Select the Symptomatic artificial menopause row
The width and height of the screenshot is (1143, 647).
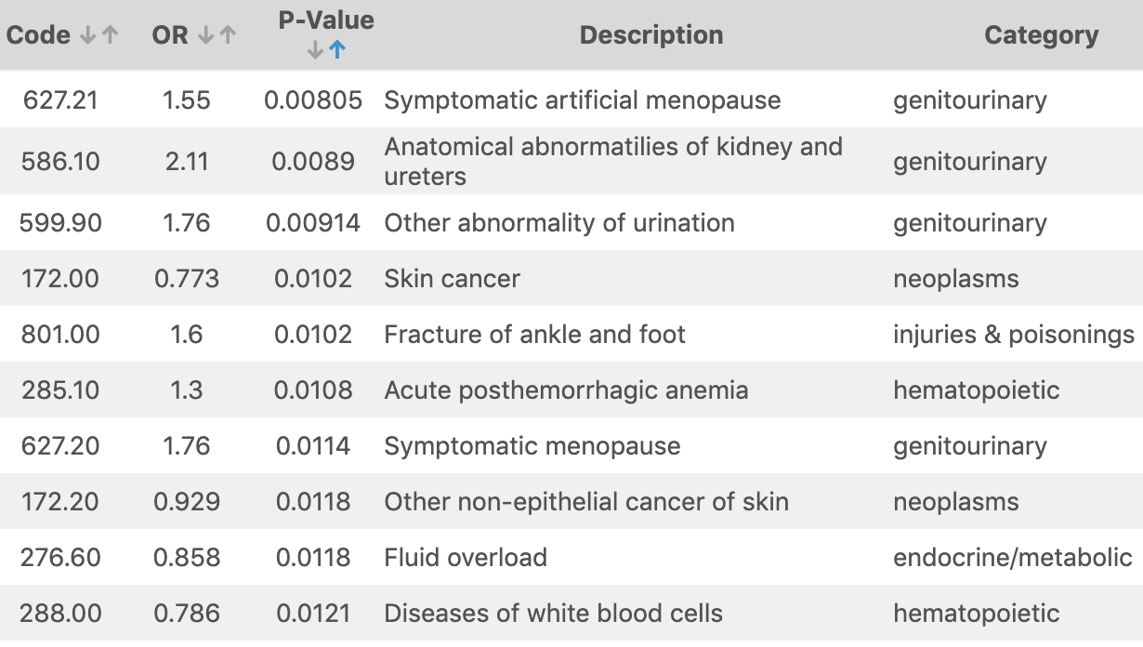582,100
